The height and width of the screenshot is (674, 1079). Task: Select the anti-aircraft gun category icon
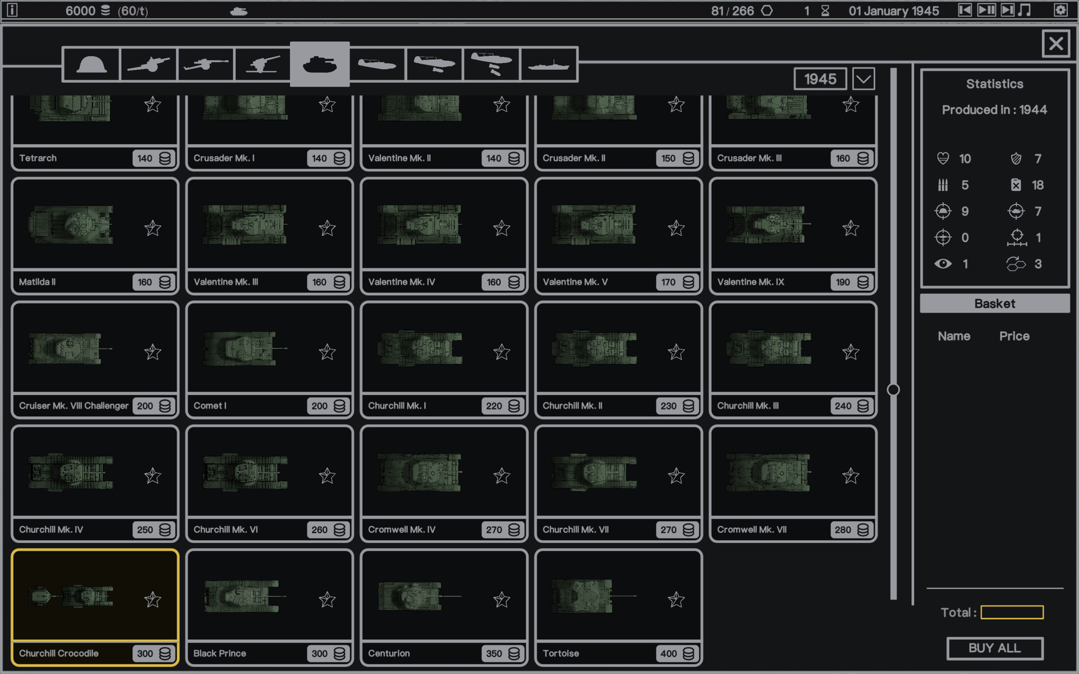pos(263,64)
